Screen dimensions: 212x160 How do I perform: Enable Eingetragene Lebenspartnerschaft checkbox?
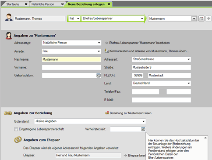click(x=16, y=129)
